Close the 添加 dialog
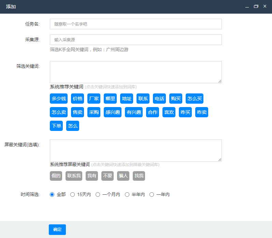Image resolution: width=272 pixels, height=238 pixels. pos(265,6)
